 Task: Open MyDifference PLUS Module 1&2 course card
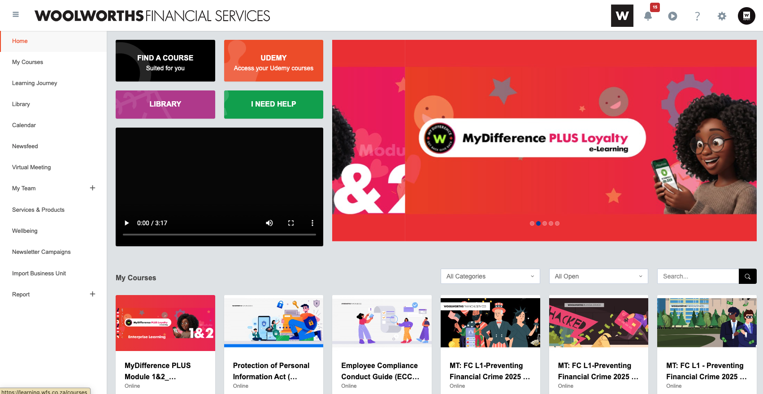(165, 344)
